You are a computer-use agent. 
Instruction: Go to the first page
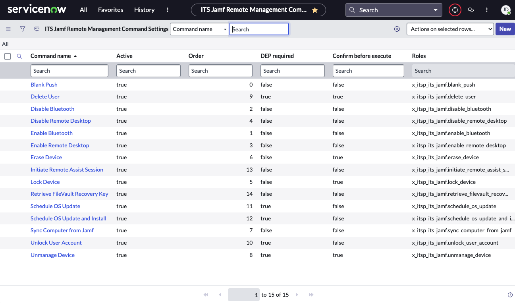[x=206, y=295]
